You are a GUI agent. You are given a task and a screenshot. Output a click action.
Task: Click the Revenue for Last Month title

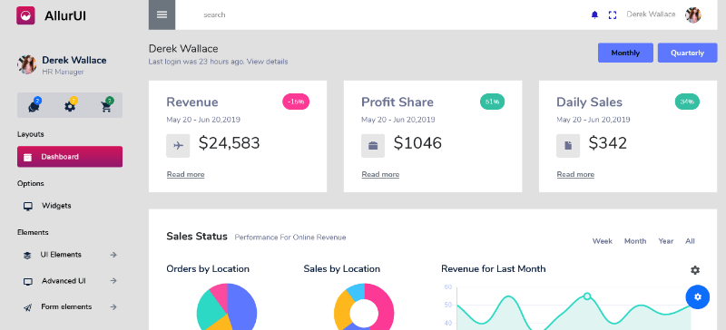click(x=494, y=269)
